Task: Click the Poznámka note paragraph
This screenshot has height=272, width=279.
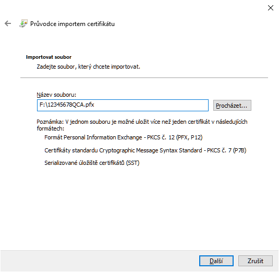Action: [x=142, y=125]
